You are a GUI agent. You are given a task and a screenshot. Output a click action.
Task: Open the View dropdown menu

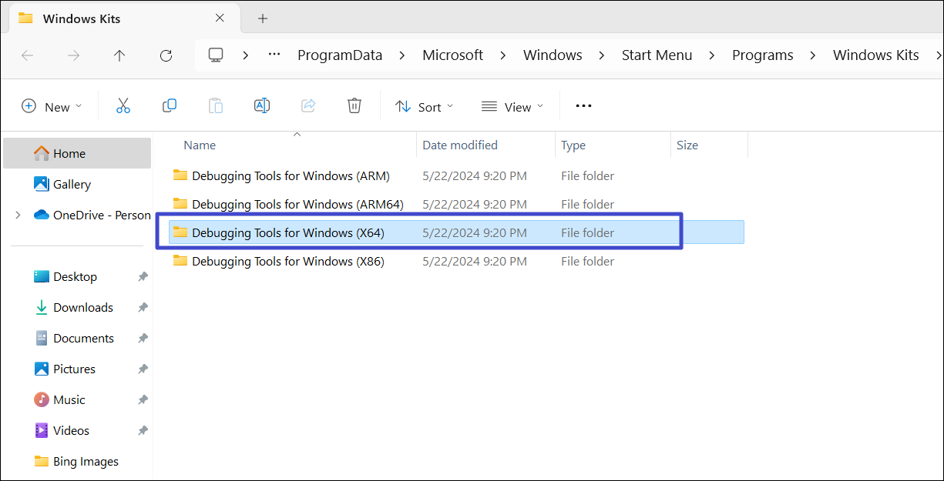tap(512, 107)
